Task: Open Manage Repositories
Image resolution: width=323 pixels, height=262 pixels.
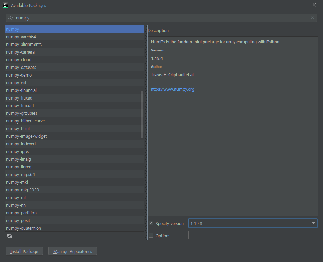Action: point(73,251)
